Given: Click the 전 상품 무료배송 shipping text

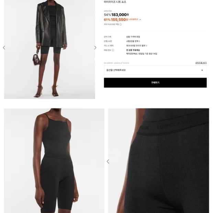Looking at the screenshot, I should coord(133,50).
